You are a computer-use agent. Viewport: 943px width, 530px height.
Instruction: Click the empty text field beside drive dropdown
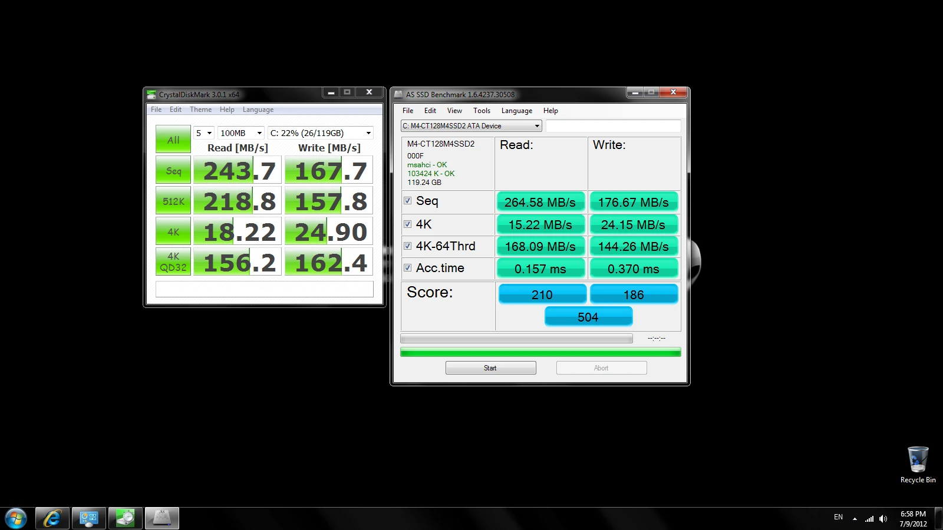point(613,126)
